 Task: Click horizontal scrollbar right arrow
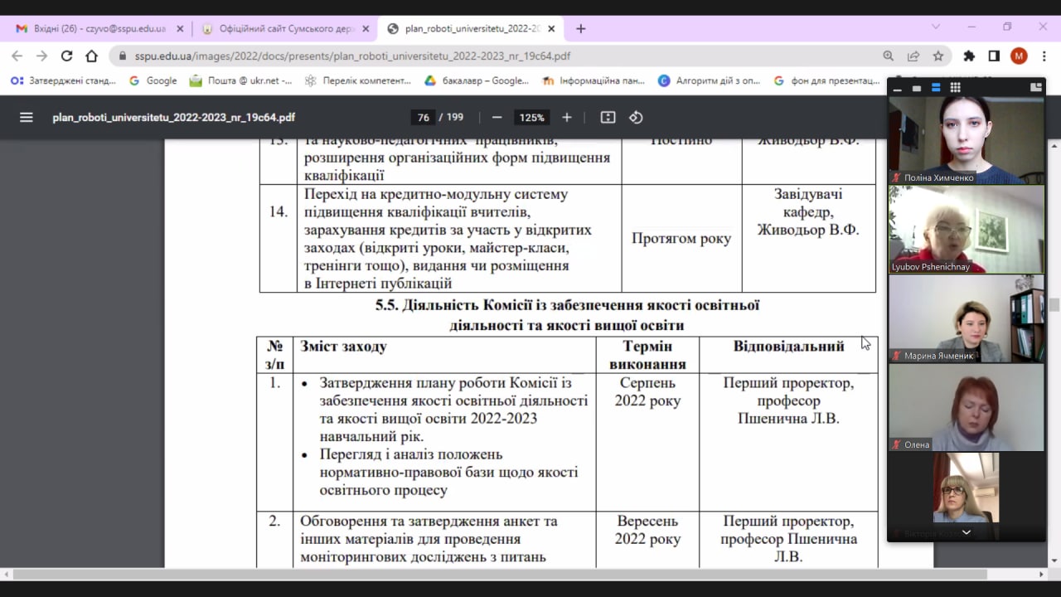(x=1042, y=574)
